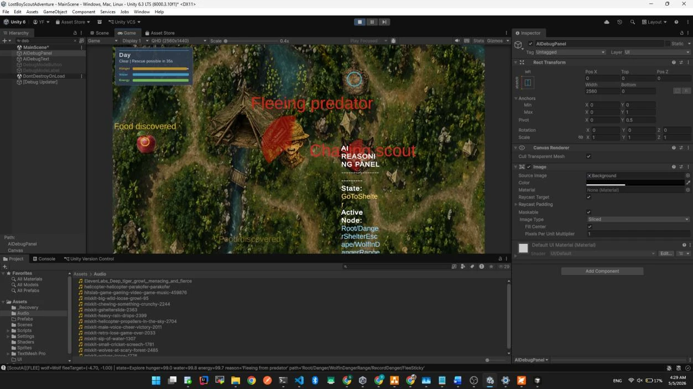
Task: Lock the Hierarchy panel
Action: pos(75,33)
